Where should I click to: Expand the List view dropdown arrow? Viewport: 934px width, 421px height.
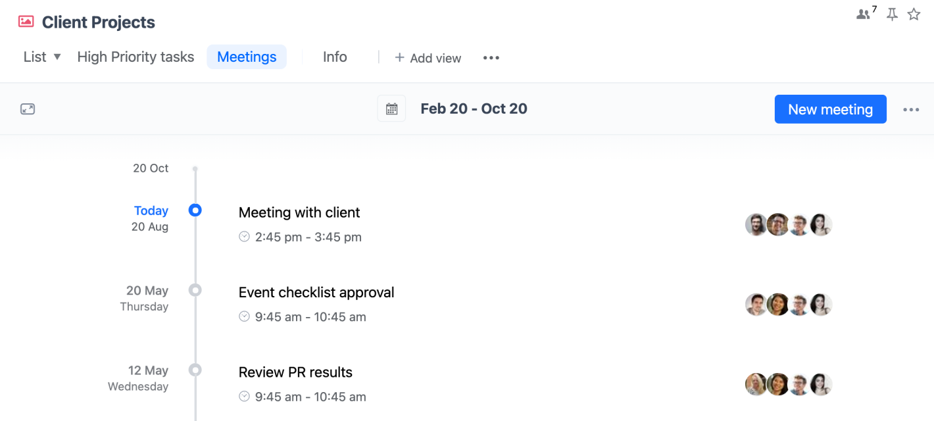[x=57, y=57]
